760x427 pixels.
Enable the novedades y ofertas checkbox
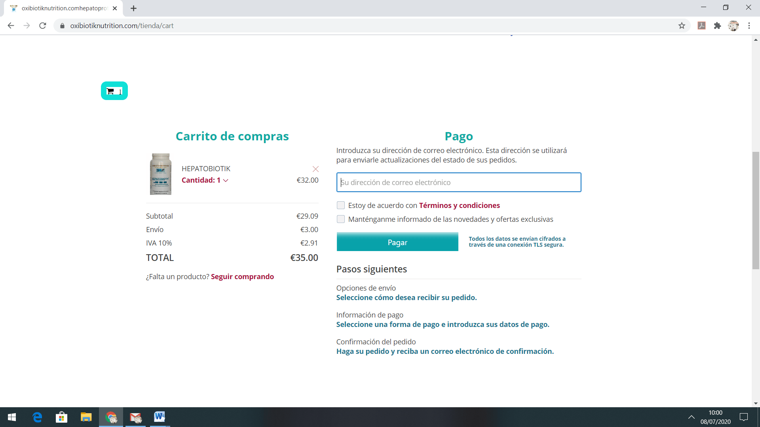pos(341,219)
